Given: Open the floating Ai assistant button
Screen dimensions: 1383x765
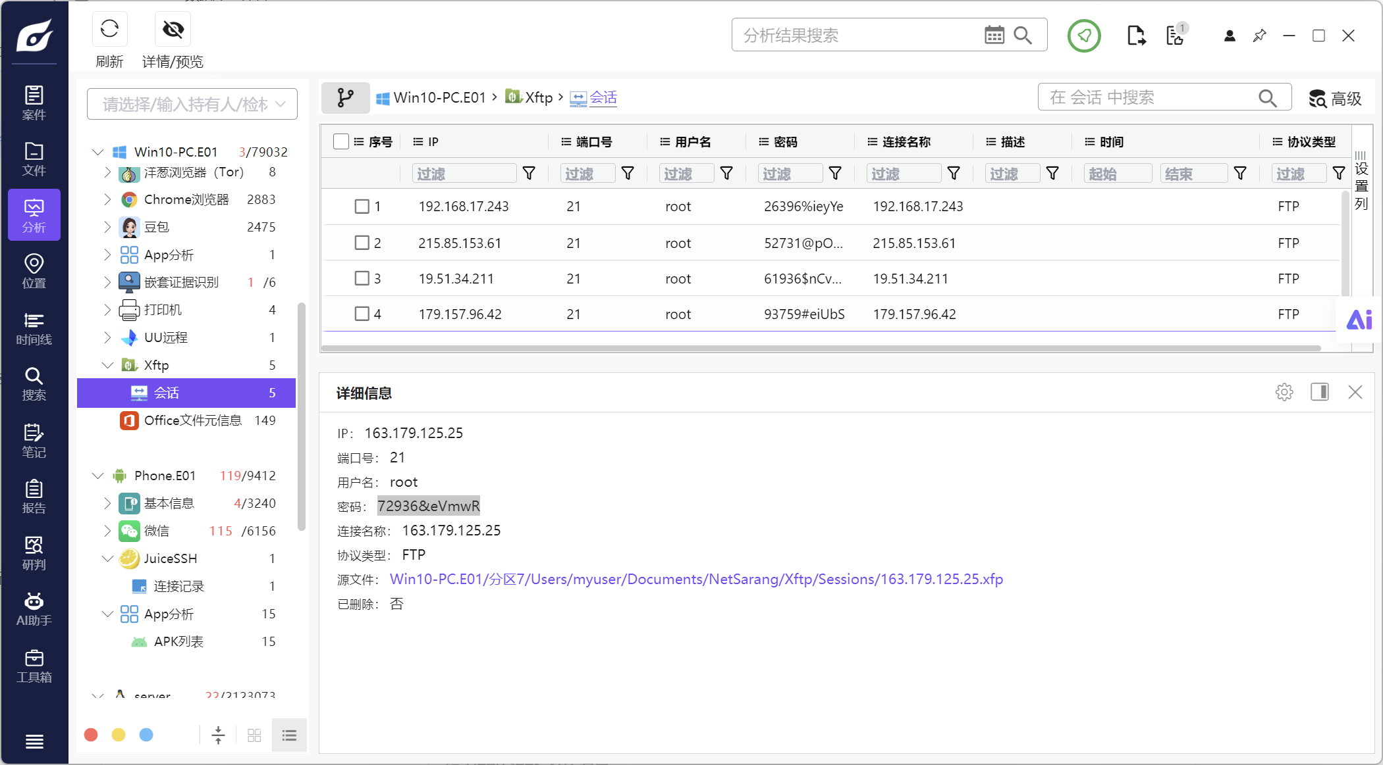Looking at the screenshot, I should [x=1359, y=320].
